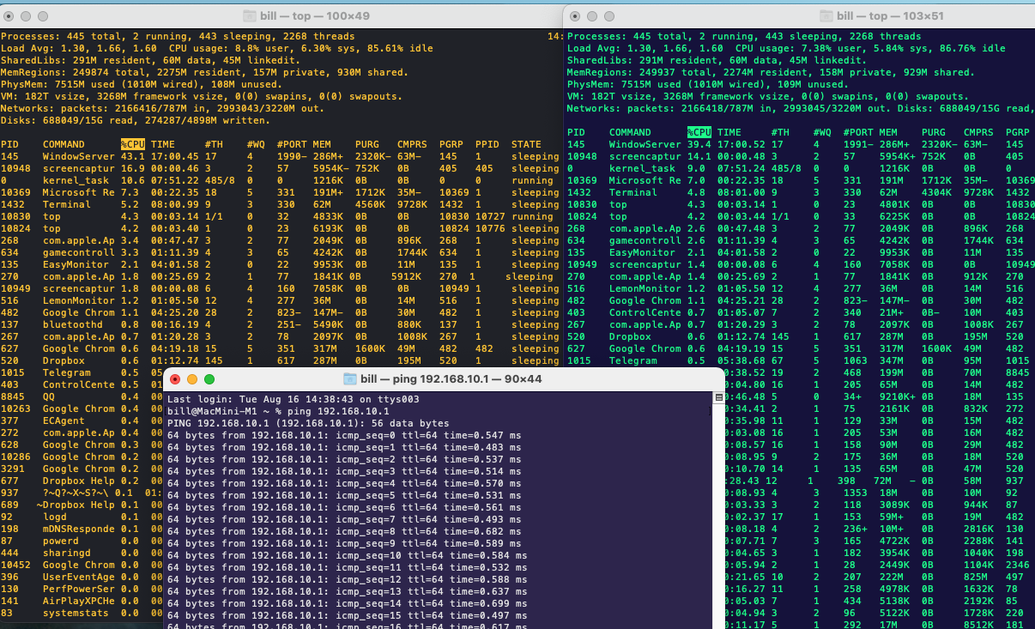This screenshot has height=629, width=1035.
Task: Click the folder icon in the 103×51 top window title
Action: 826,15
